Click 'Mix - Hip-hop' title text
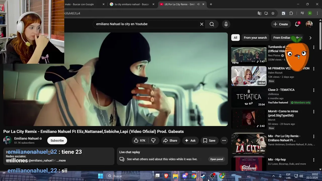The image size is (322, 181). [277, 160]
